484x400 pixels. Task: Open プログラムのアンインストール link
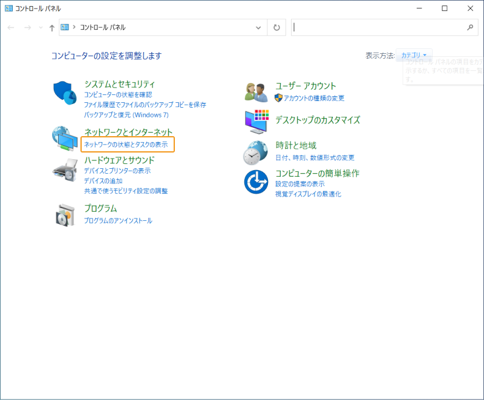pos(118,221)
